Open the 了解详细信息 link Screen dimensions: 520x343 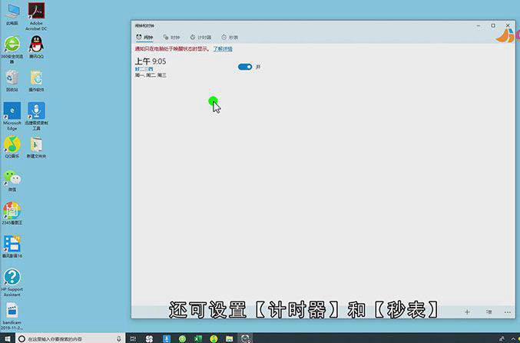(223, 49)
